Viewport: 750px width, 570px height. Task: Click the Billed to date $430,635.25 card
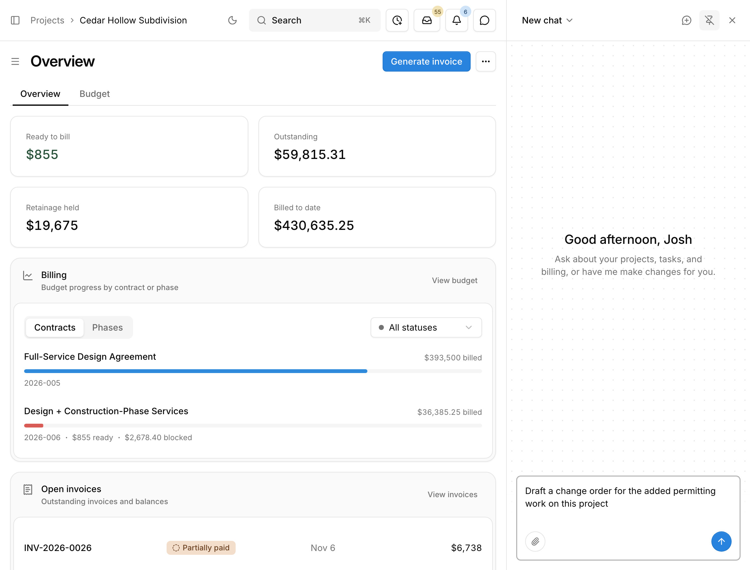click(377, 217)
